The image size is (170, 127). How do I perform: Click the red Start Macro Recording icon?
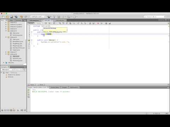98,23
